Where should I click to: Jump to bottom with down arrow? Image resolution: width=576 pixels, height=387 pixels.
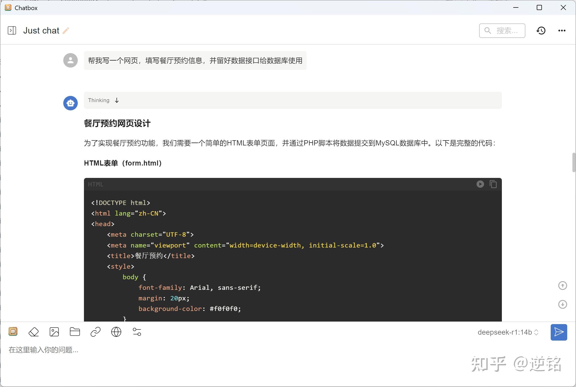point(563,304)
